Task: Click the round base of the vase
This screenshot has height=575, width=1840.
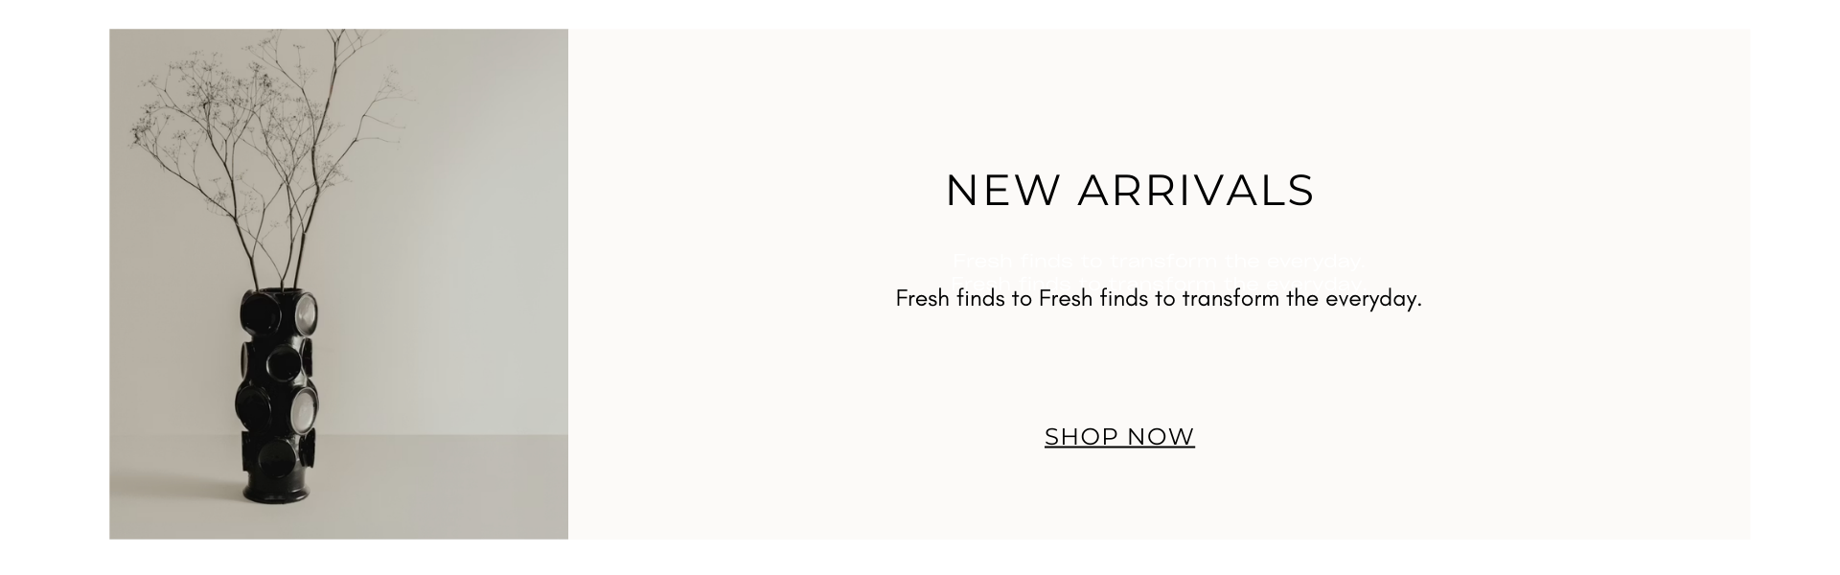Action: (x=276, y=491)
